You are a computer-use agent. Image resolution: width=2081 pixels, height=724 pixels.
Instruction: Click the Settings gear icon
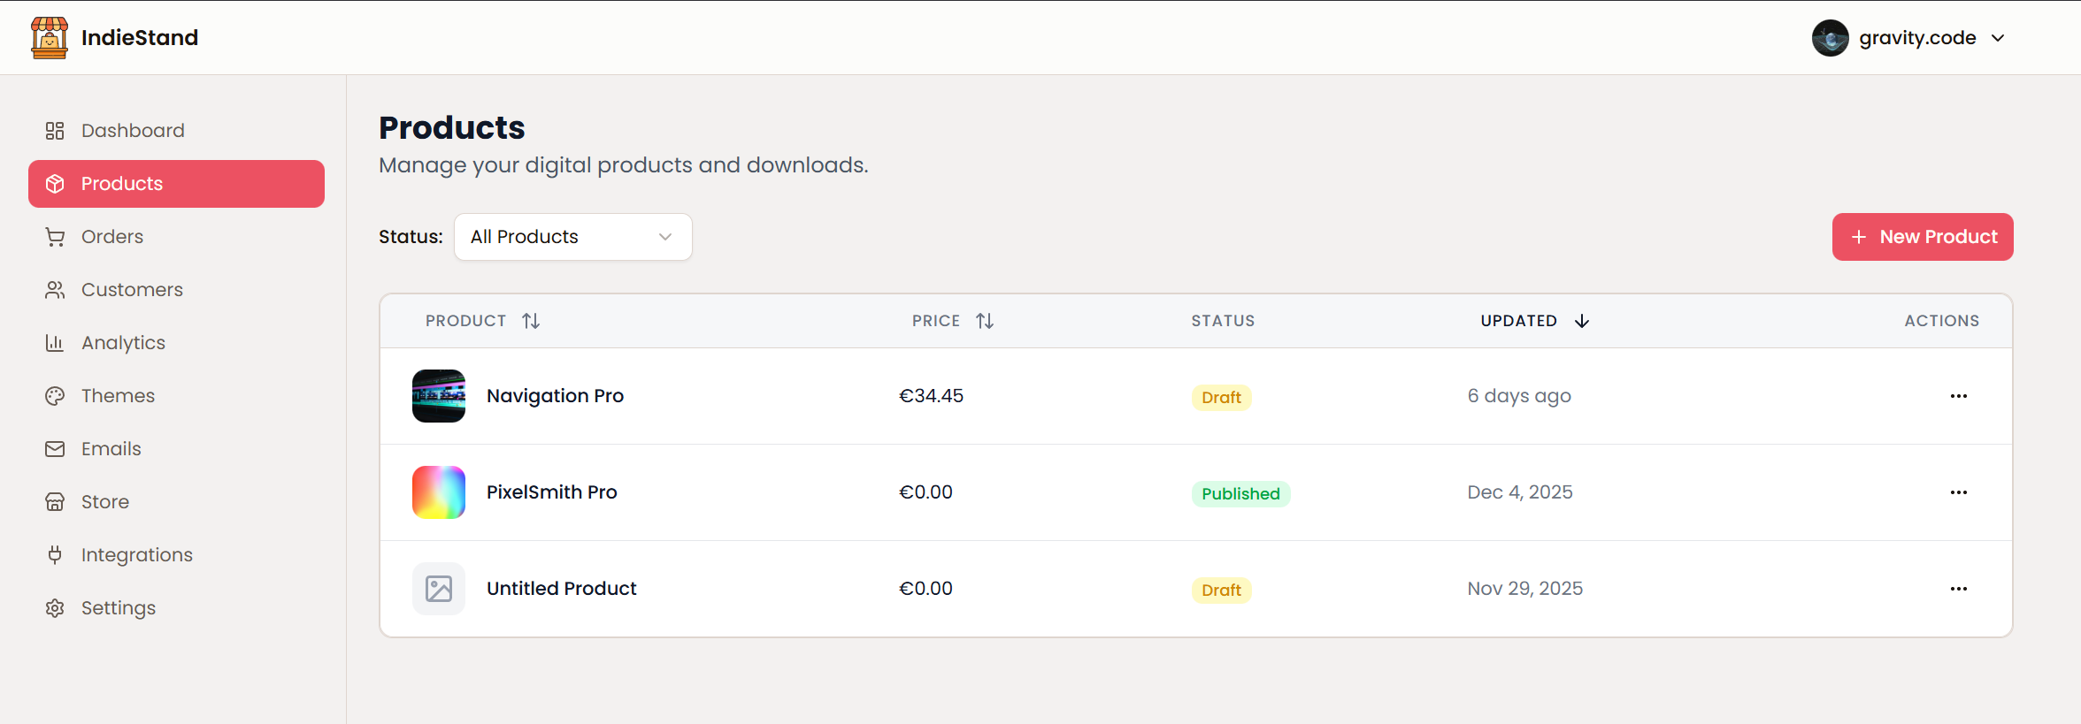pyautogui.click(x=55, y=608)
